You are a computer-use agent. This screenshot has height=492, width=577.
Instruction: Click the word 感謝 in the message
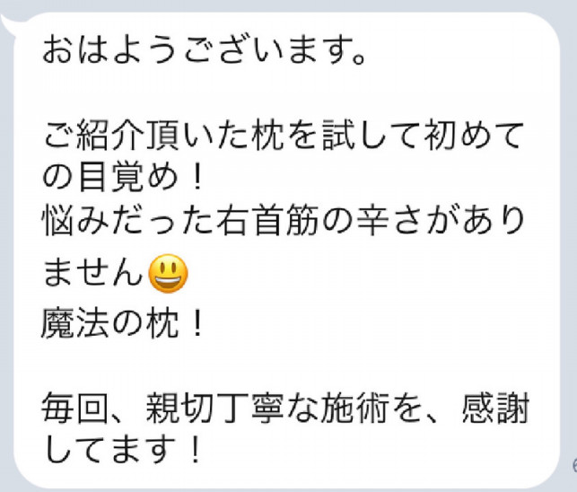click(x=495, y=409)
